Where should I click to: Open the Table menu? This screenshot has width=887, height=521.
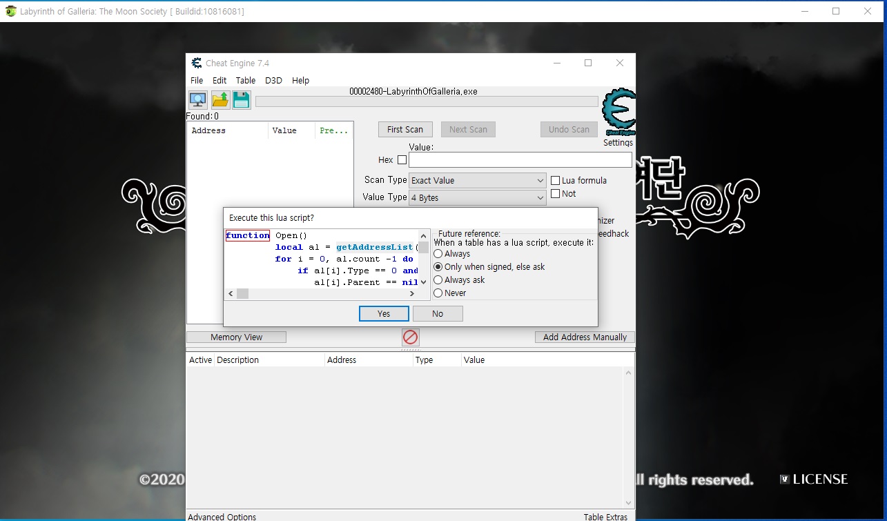pyautogui.click(x=246, y=80)
